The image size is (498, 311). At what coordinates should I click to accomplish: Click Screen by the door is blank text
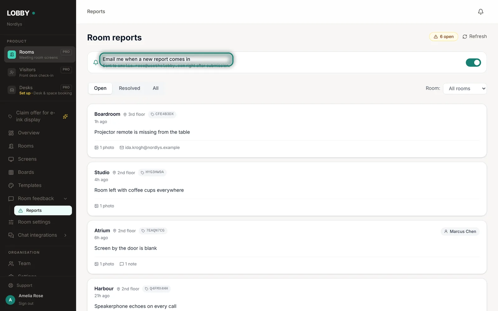point(125,248)
